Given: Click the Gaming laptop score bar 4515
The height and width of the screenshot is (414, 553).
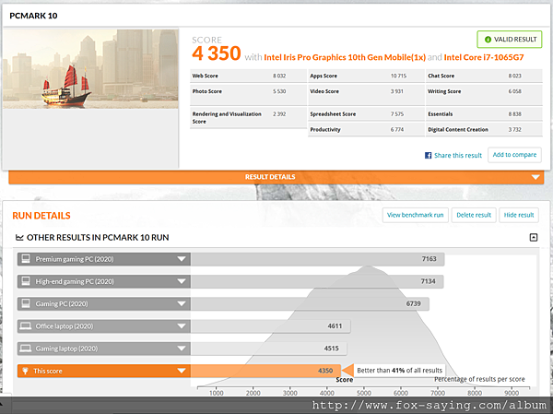Looking at the screenshot, I should (269, 349).
